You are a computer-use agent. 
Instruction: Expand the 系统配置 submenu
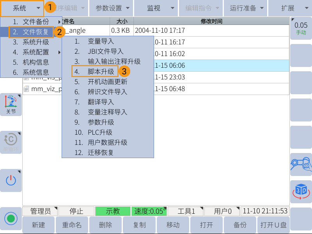[31, 52]
